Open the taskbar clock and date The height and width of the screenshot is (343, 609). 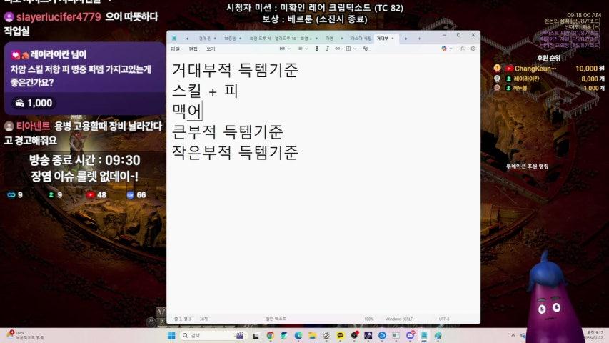(595, 336)
